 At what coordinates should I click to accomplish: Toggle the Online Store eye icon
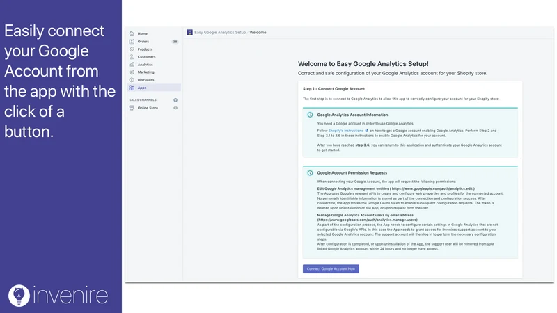click(x=175, y=108)
